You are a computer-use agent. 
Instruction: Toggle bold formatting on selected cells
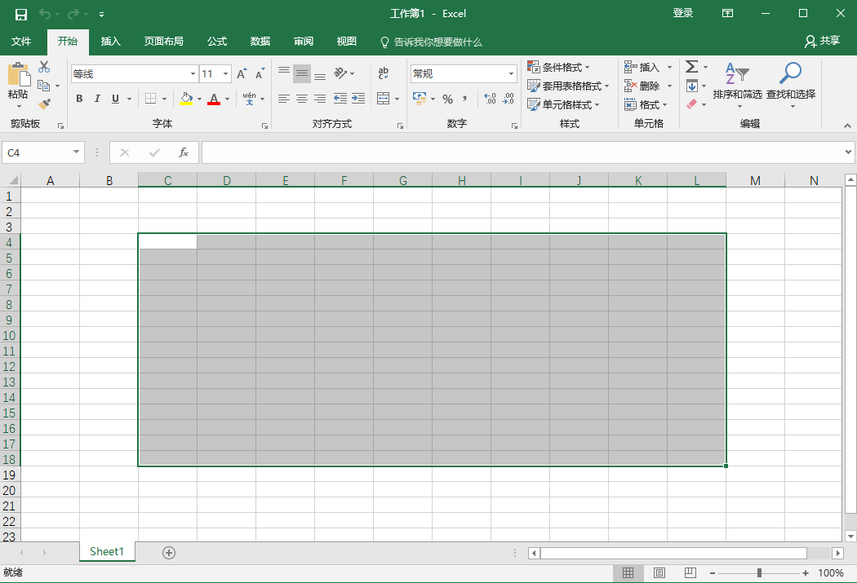pos(78,99)
